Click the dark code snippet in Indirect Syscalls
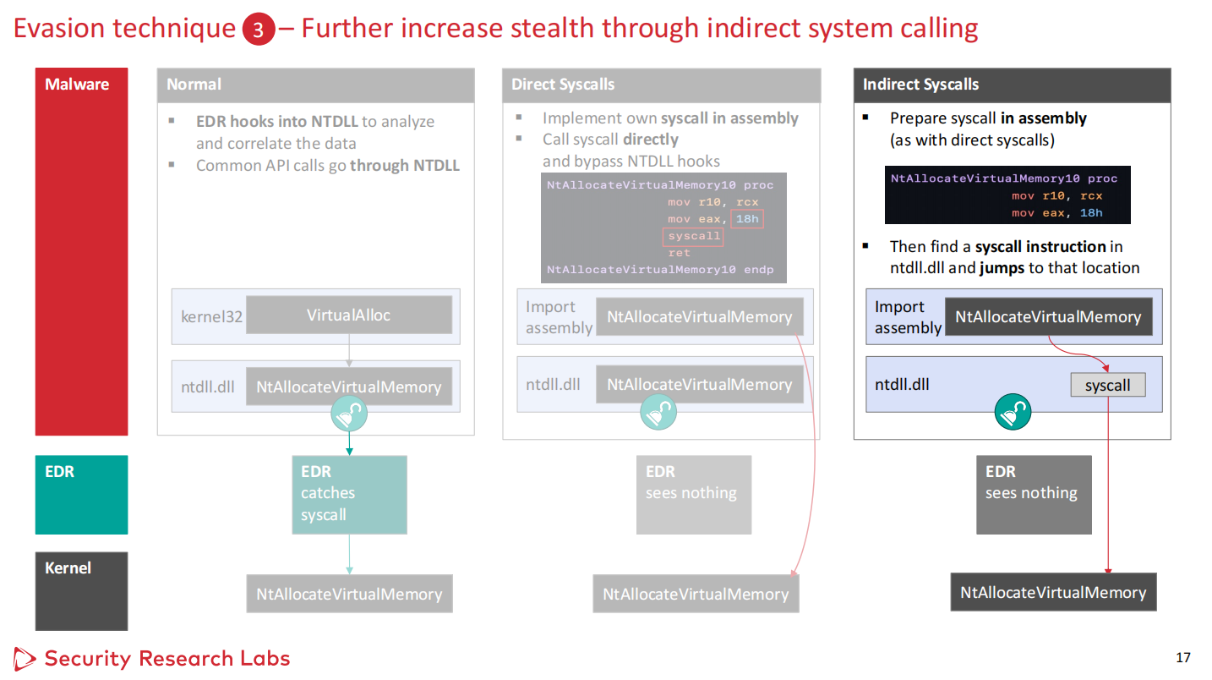1212x680 pixels. [1007, 195]
